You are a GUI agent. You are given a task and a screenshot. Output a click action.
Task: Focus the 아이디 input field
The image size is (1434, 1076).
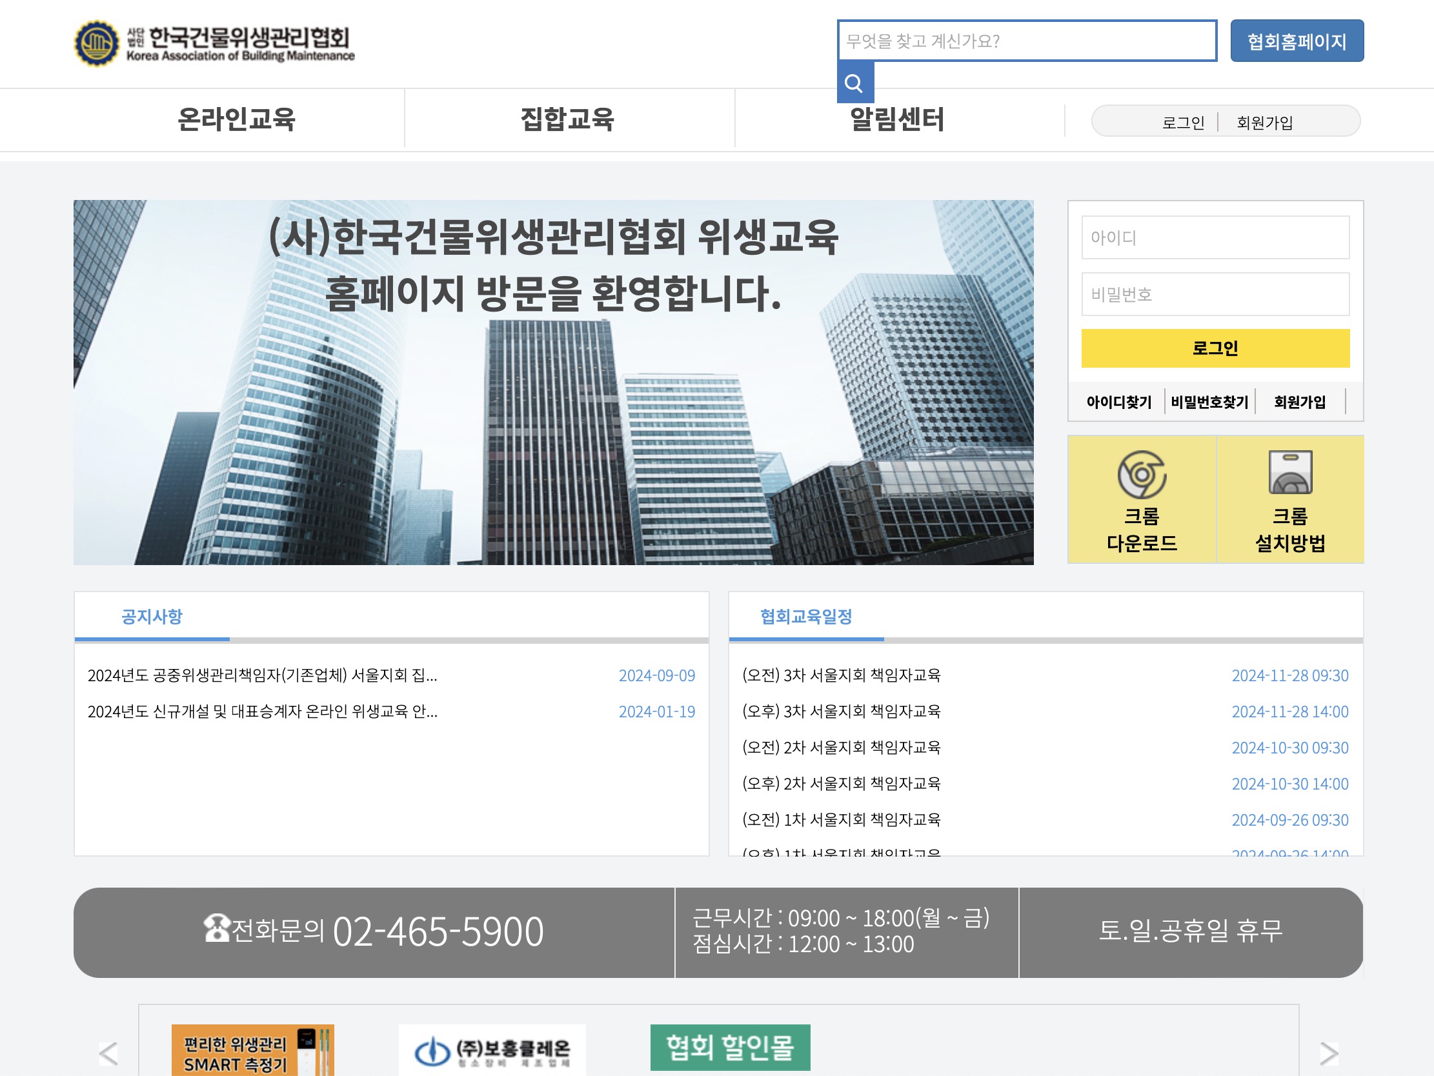[1215, 238]
